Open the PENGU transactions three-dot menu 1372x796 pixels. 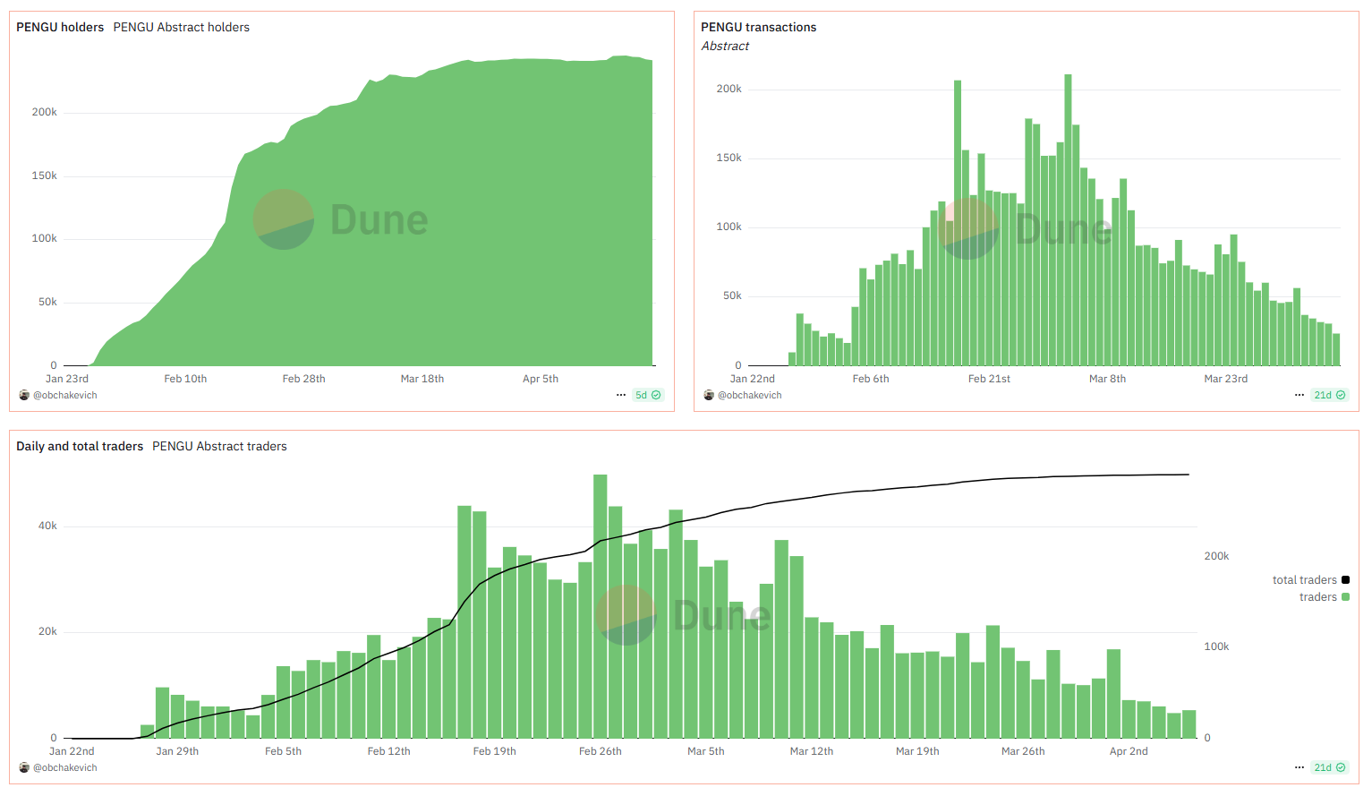pos(1300,395)
